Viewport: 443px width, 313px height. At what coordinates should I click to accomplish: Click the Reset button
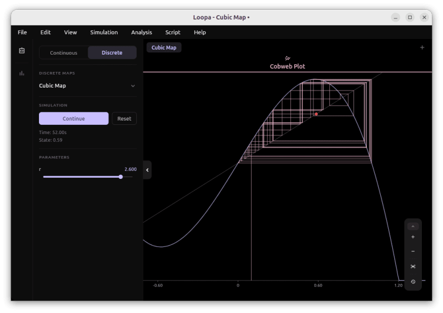click(x=124, y=118)
